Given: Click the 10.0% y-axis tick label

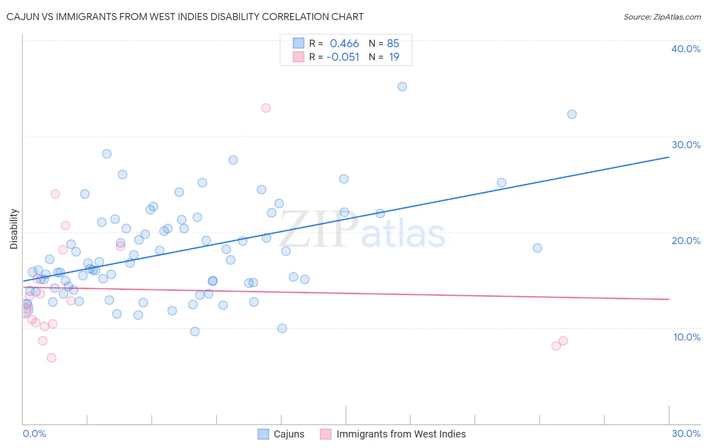Looking at the screenshot, I should [x=687, y=337].
